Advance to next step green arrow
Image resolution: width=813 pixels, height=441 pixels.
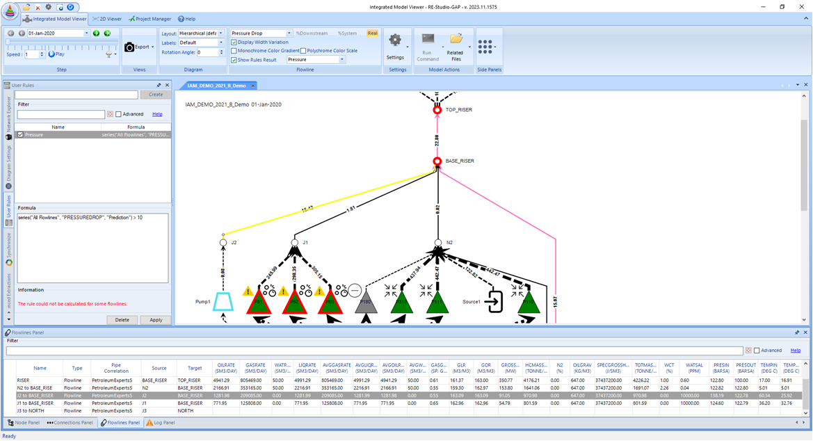[96, 33]
